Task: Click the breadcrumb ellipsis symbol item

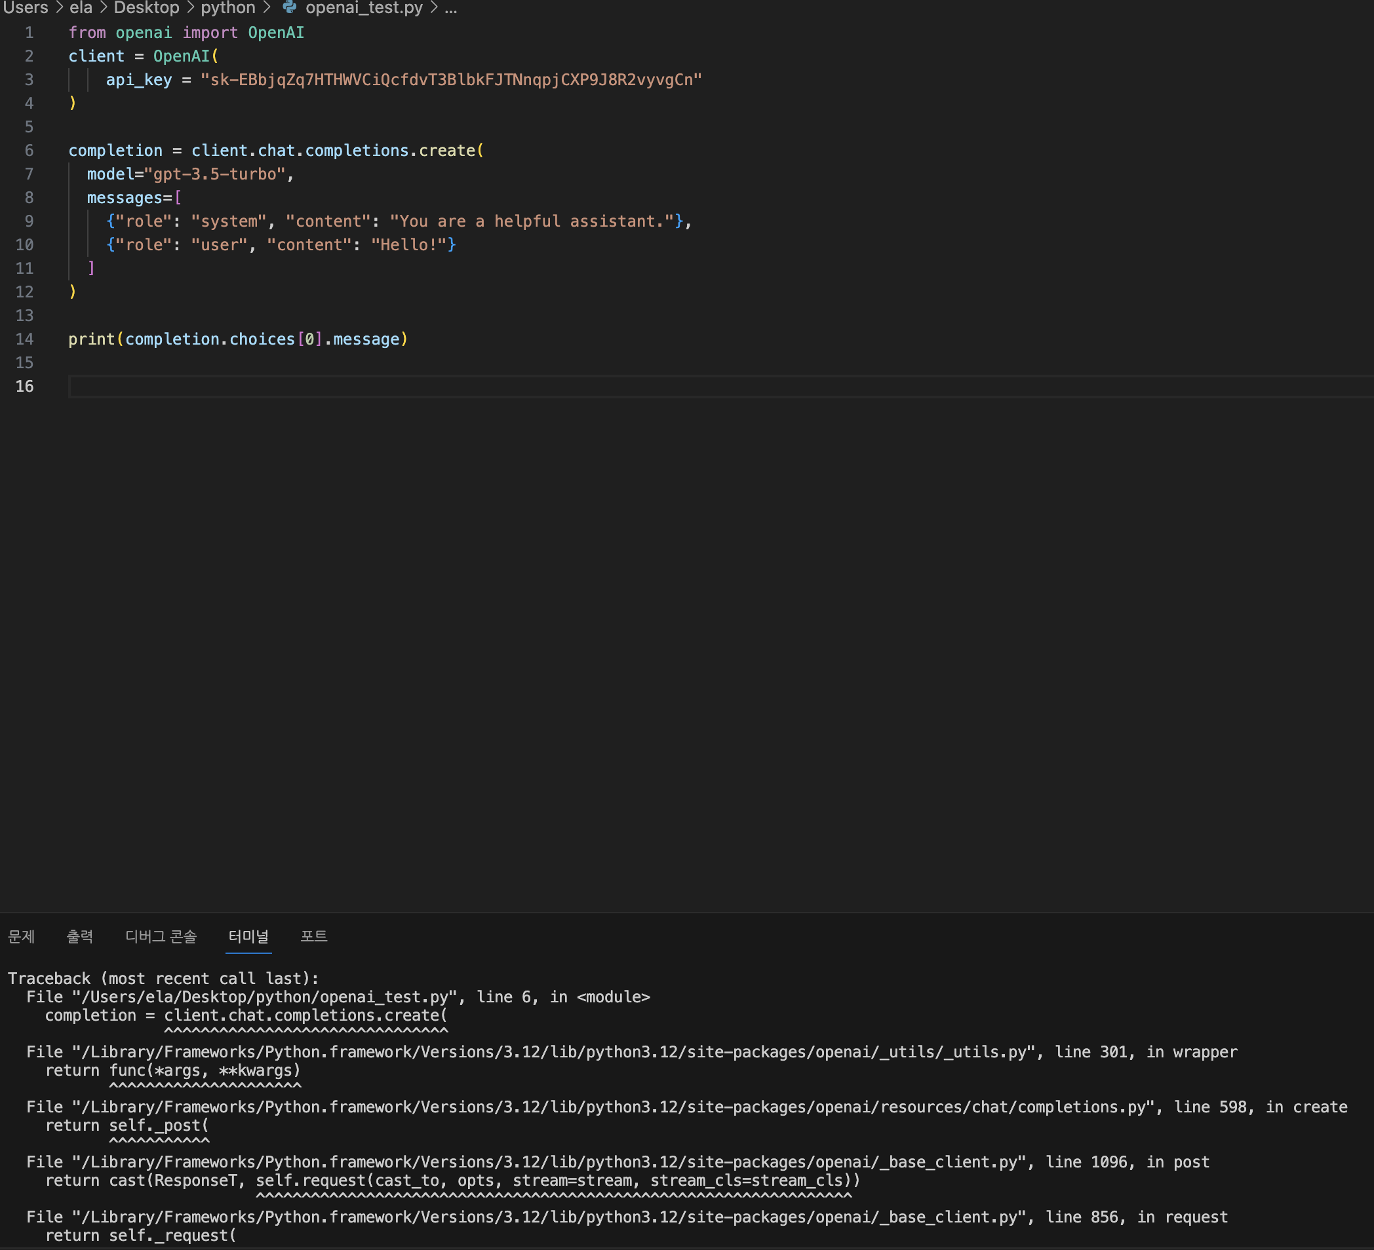Action: [x=451, y=8]
